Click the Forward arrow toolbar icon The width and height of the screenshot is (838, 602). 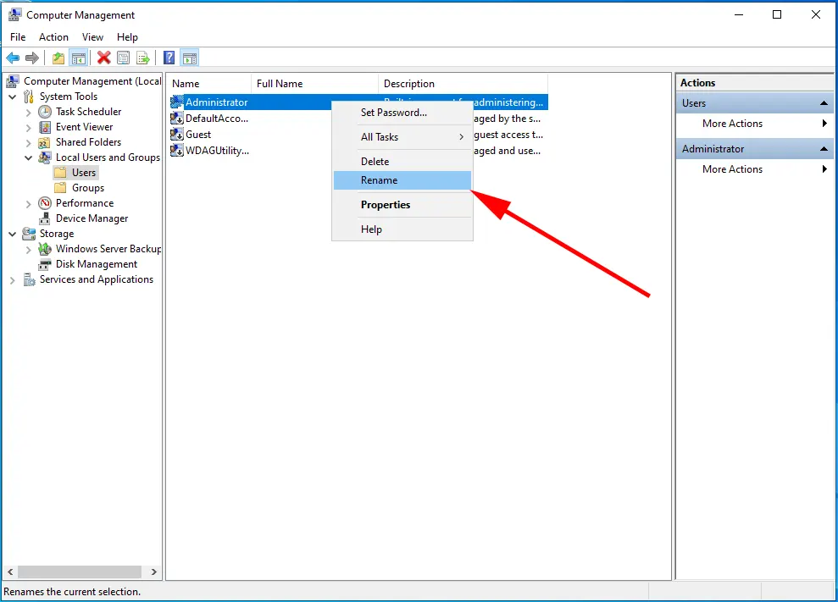[32, 58]
